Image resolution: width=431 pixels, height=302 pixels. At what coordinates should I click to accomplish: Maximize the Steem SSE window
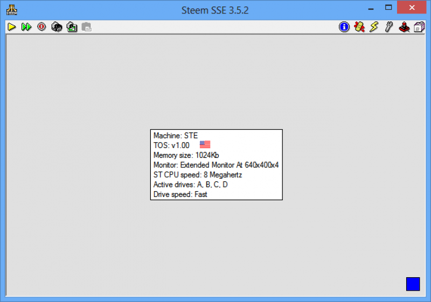point(388,8)
